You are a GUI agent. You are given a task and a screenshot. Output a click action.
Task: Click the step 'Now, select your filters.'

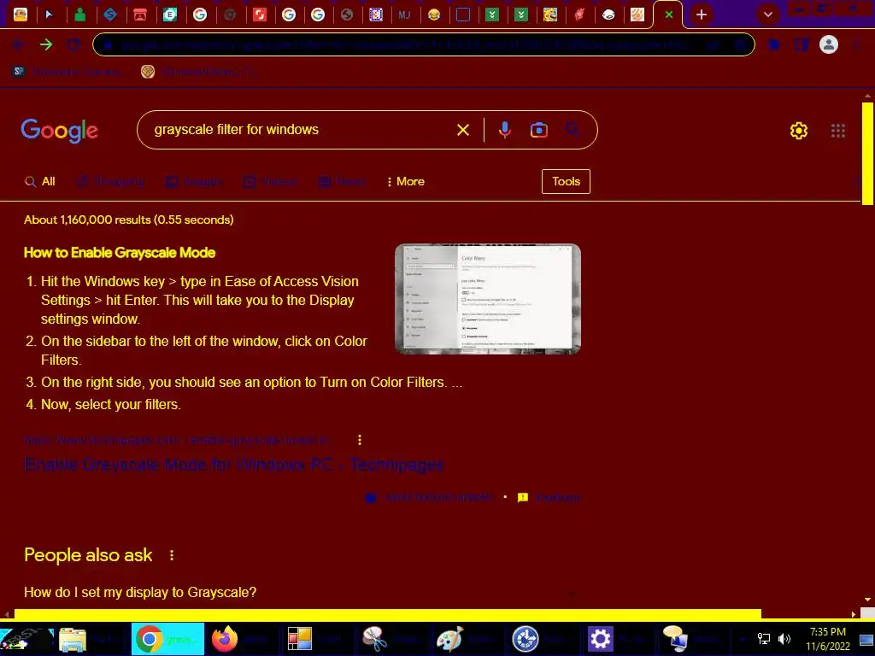[x=111, y=404]
